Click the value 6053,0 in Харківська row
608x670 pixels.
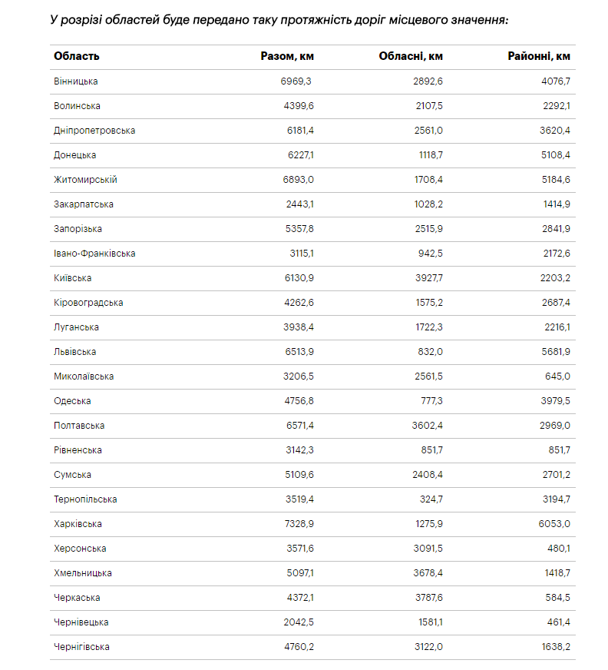(554, 524)
